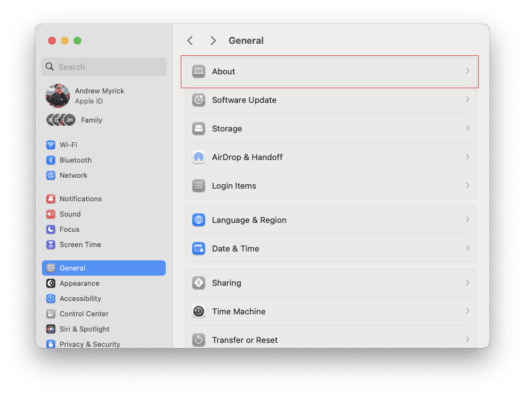Expand the Language & Region chevron

[x=467, y=220]
